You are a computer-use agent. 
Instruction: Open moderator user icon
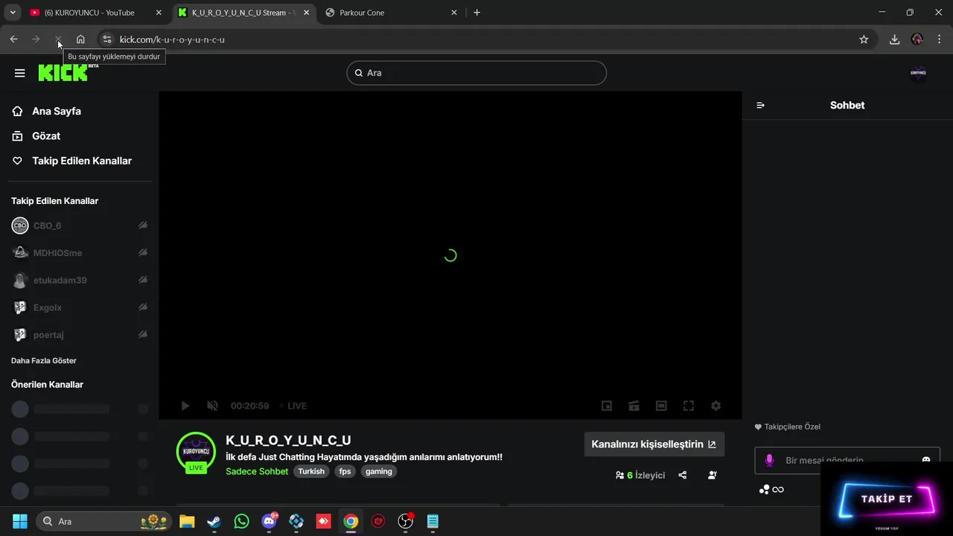[713, 475]
